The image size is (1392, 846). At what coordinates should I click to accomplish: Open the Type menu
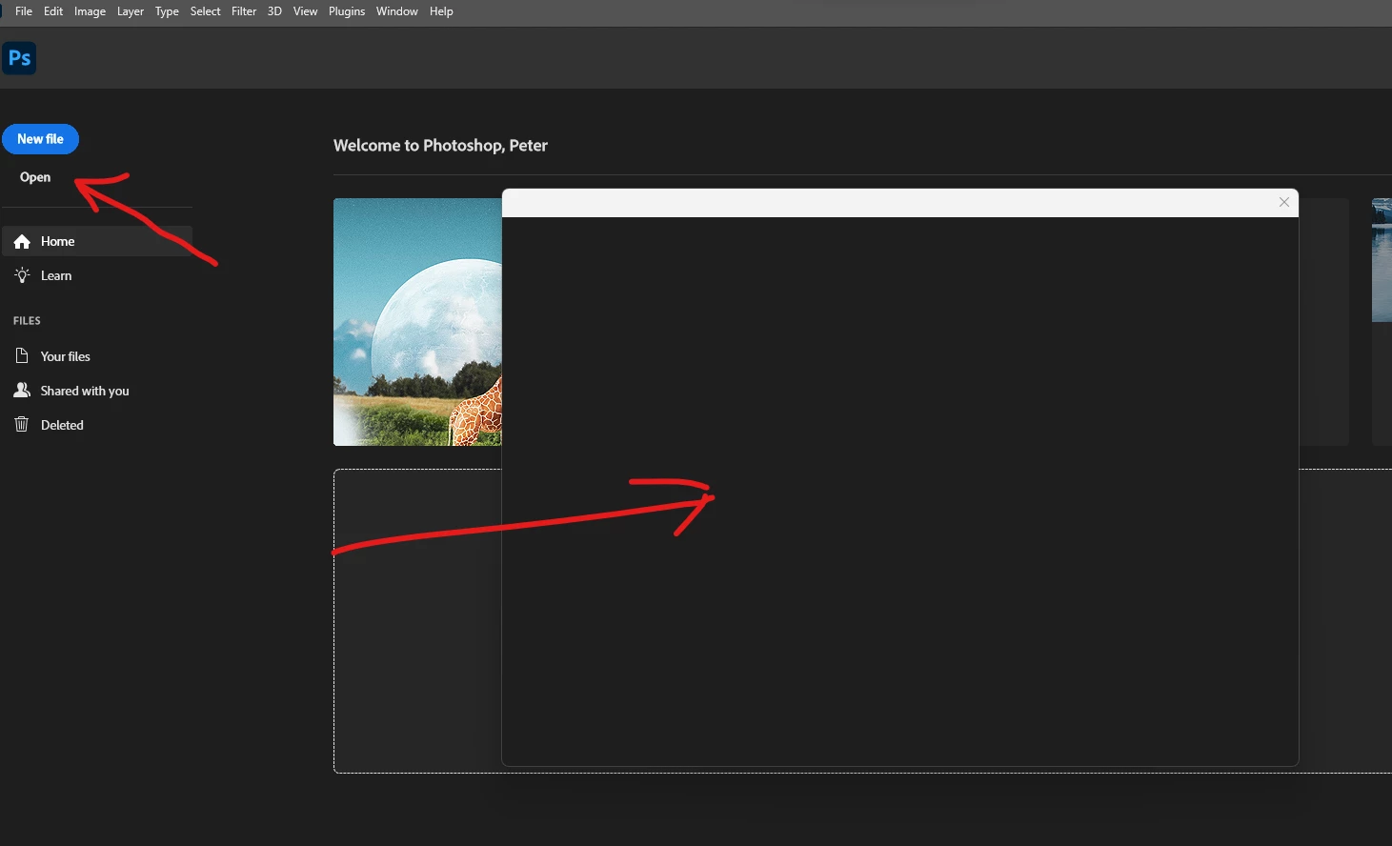point(167,11)
